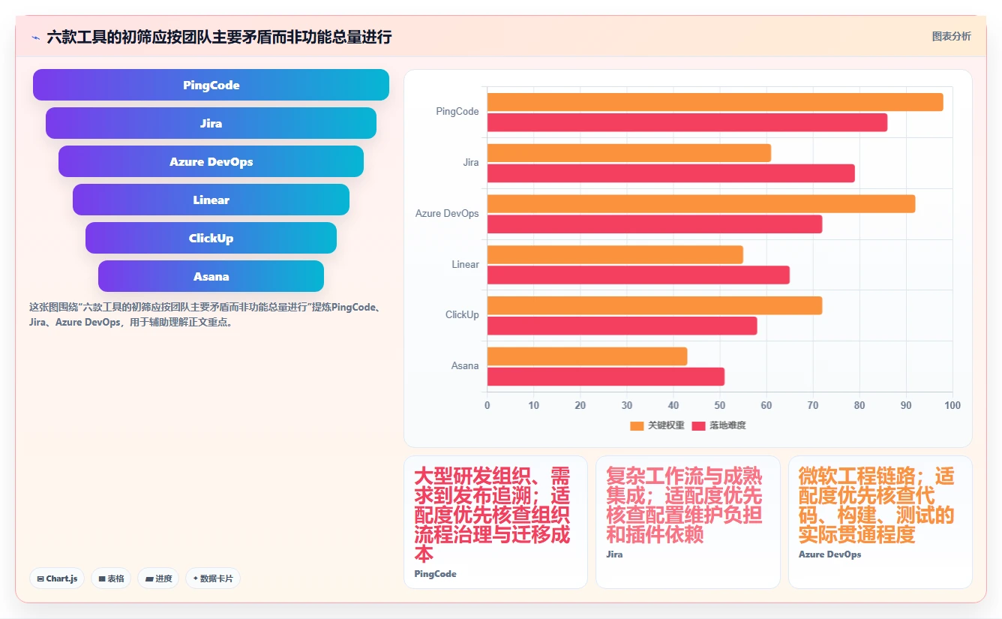The height and width of the screenshot is (619, 1002).
Task: Click the Asana chart axis label
Action: click(465, 366)
